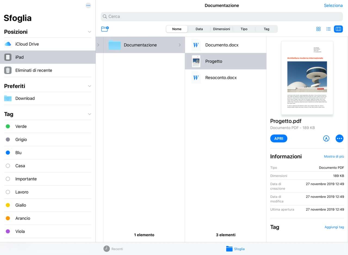Tap the Progetto.pdf preview thumbnail
This screenshot has width=348, height=255.
point(307,78)
